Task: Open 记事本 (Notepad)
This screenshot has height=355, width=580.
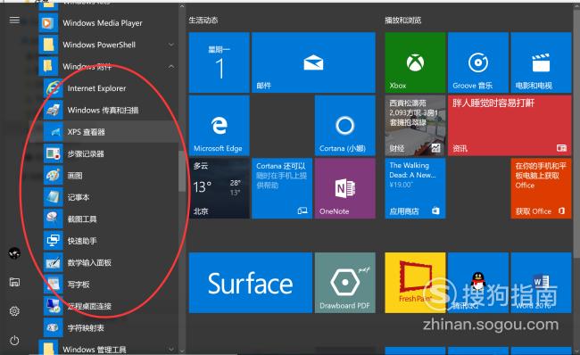Action: [111, 197]
